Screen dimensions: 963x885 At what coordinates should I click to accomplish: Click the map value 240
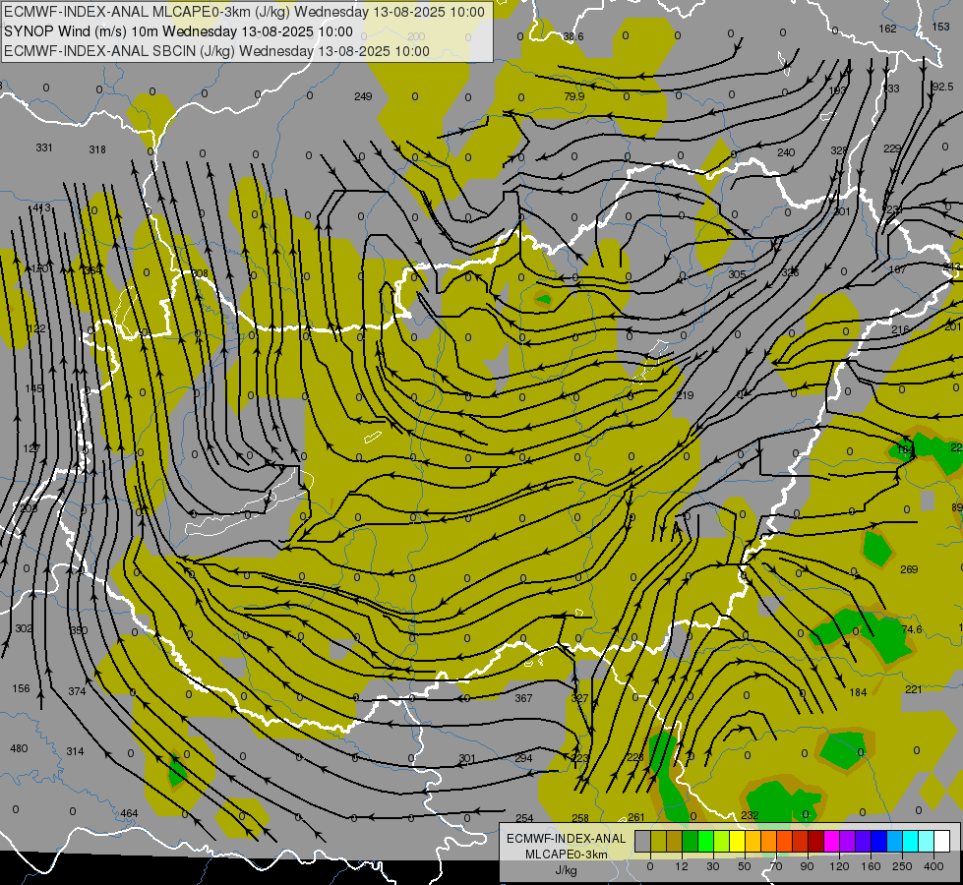786,152
